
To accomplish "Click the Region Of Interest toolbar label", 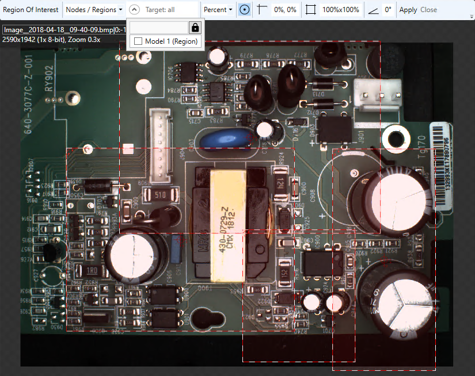I will coord(31,10).
